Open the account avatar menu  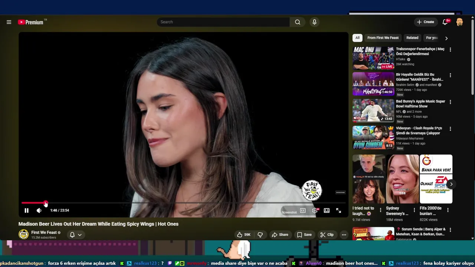(x=459, y=22)
